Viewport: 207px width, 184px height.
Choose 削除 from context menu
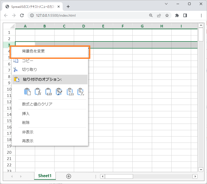(50, 122)
